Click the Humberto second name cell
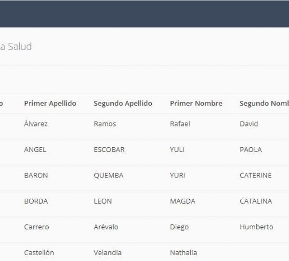Viewport: 289px width, 261px height. 256,227
